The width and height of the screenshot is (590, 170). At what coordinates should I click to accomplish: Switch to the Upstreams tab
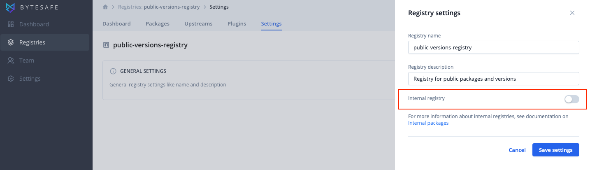coord(198,23)
